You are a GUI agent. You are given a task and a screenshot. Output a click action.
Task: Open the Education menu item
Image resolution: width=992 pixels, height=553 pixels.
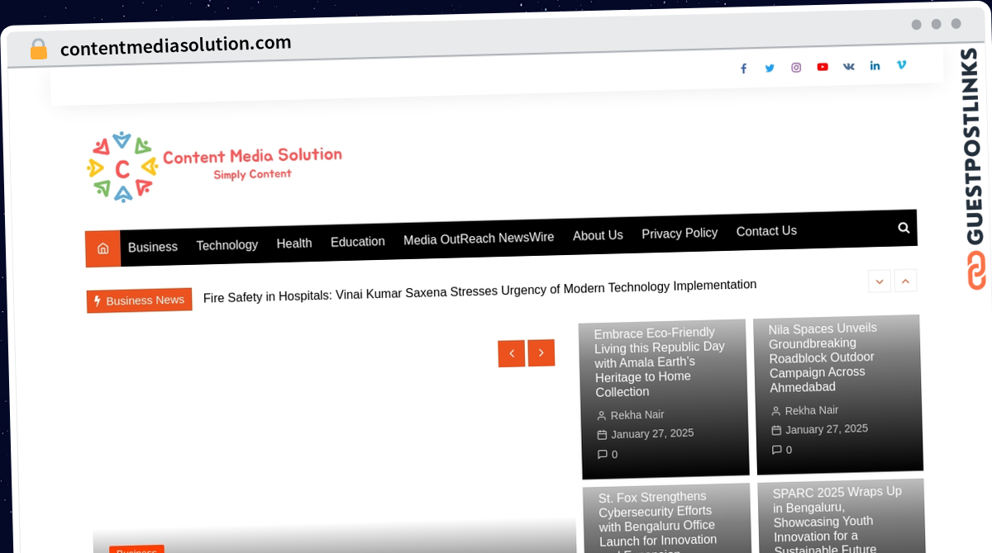coord(358,242)
